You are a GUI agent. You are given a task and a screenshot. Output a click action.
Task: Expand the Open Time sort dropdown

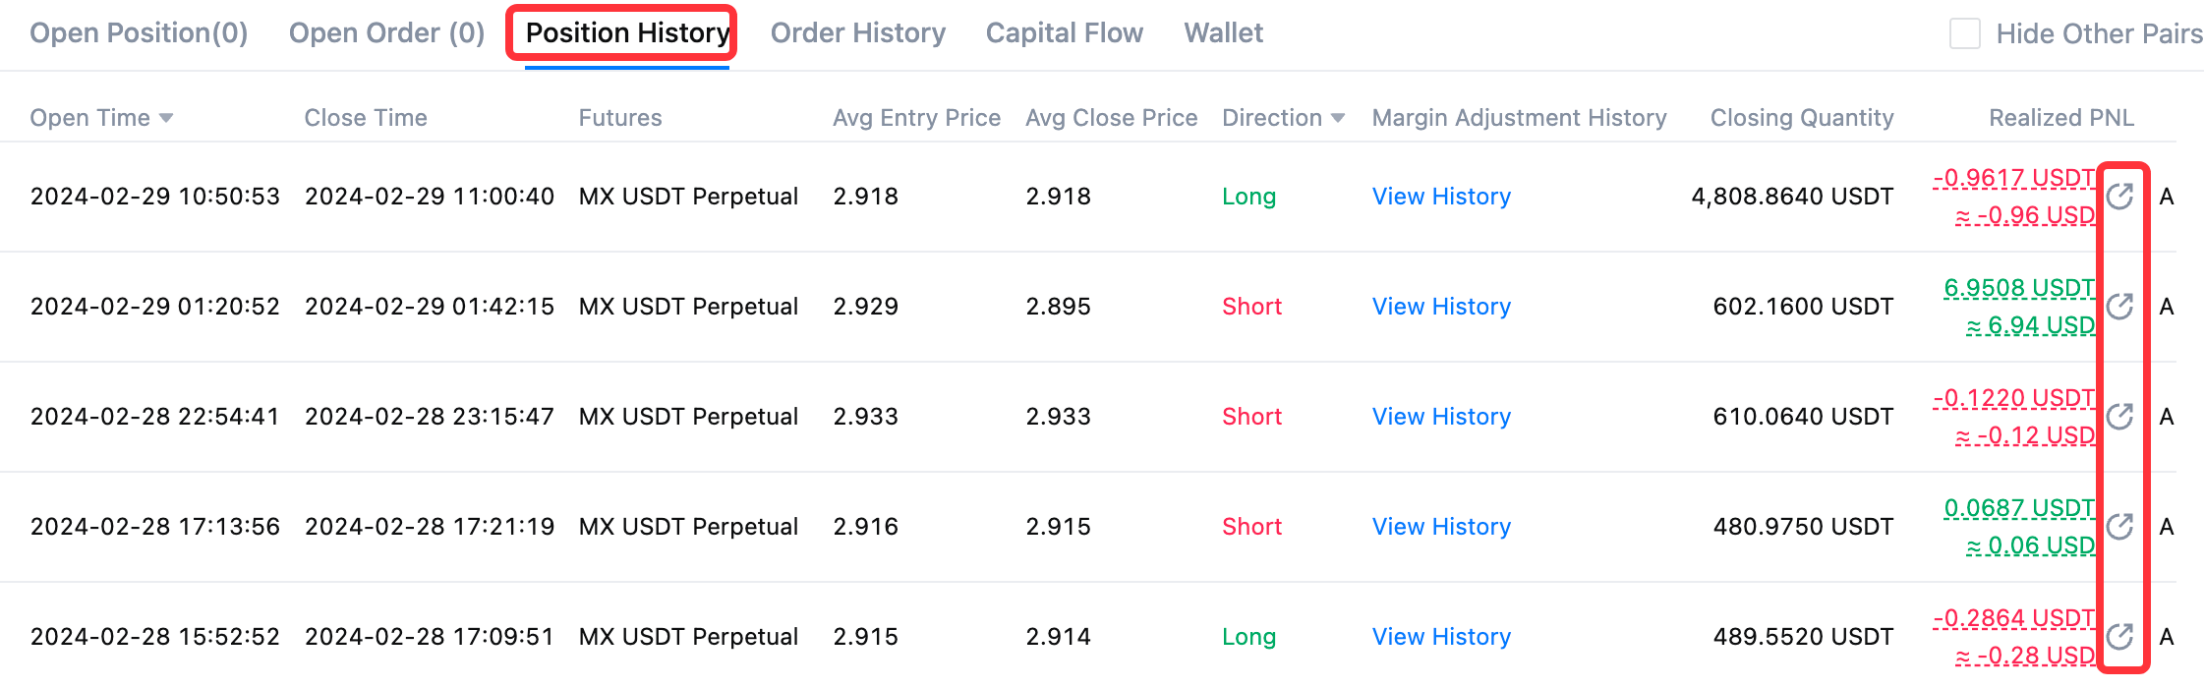point(166,118)
